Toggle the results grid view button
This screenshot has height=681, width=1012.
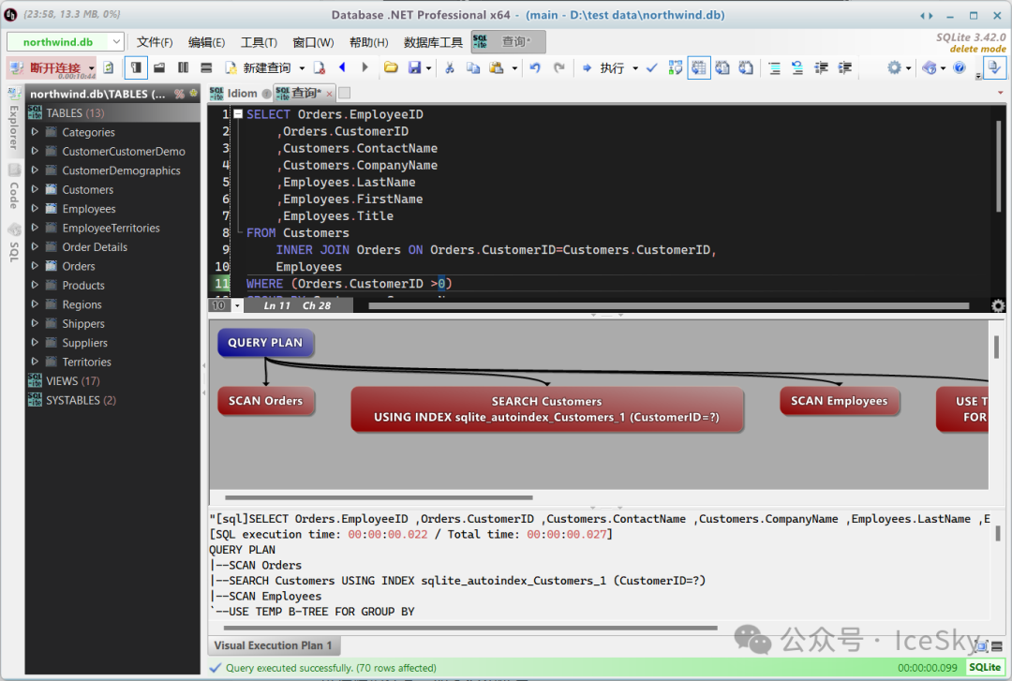pyautogui.click(x=699, y=67)
